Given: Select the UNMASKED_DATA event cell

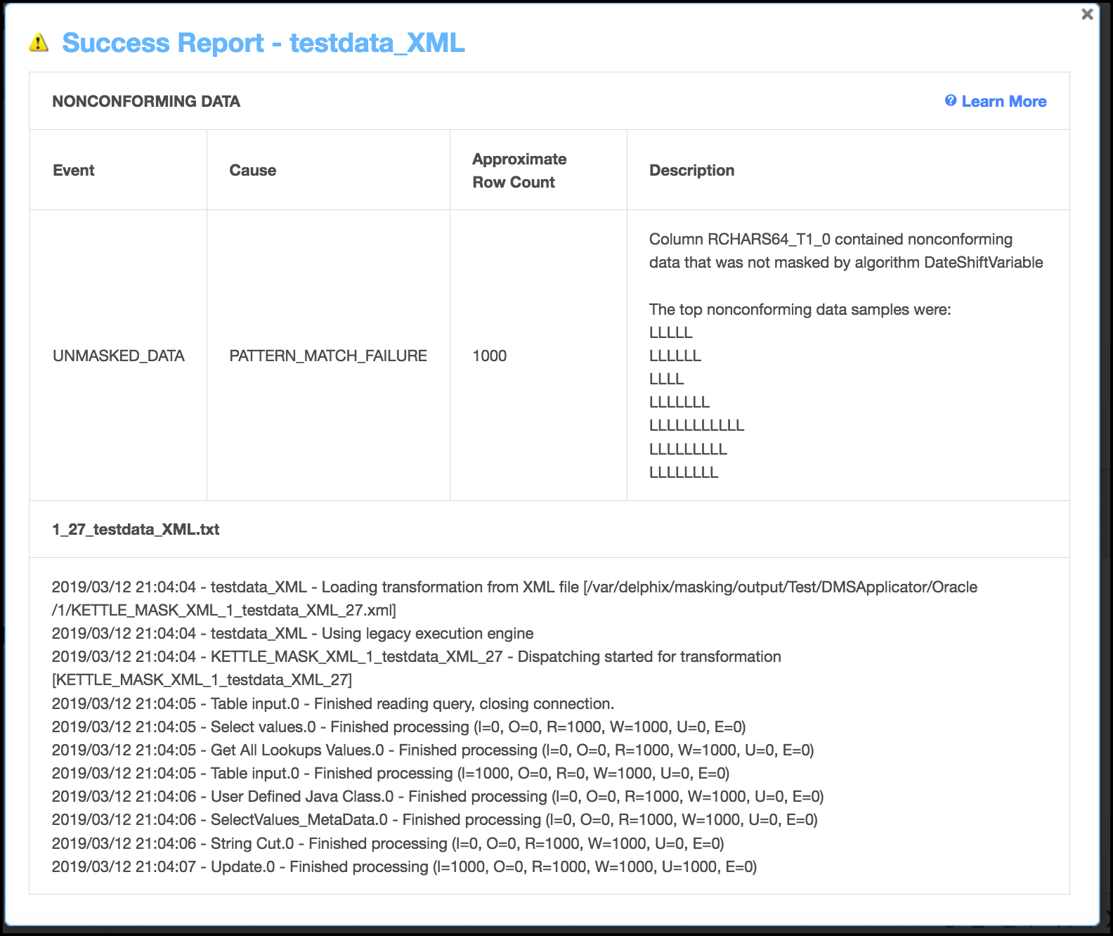Looking at the screenshot, I should click(x=119, y=356).
